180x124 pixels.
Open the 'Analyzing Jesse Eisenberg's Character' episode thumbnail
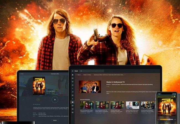148,105
